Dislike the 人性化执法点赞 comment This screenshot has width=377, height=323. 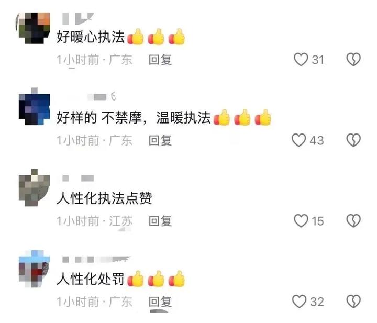(353, 220)
